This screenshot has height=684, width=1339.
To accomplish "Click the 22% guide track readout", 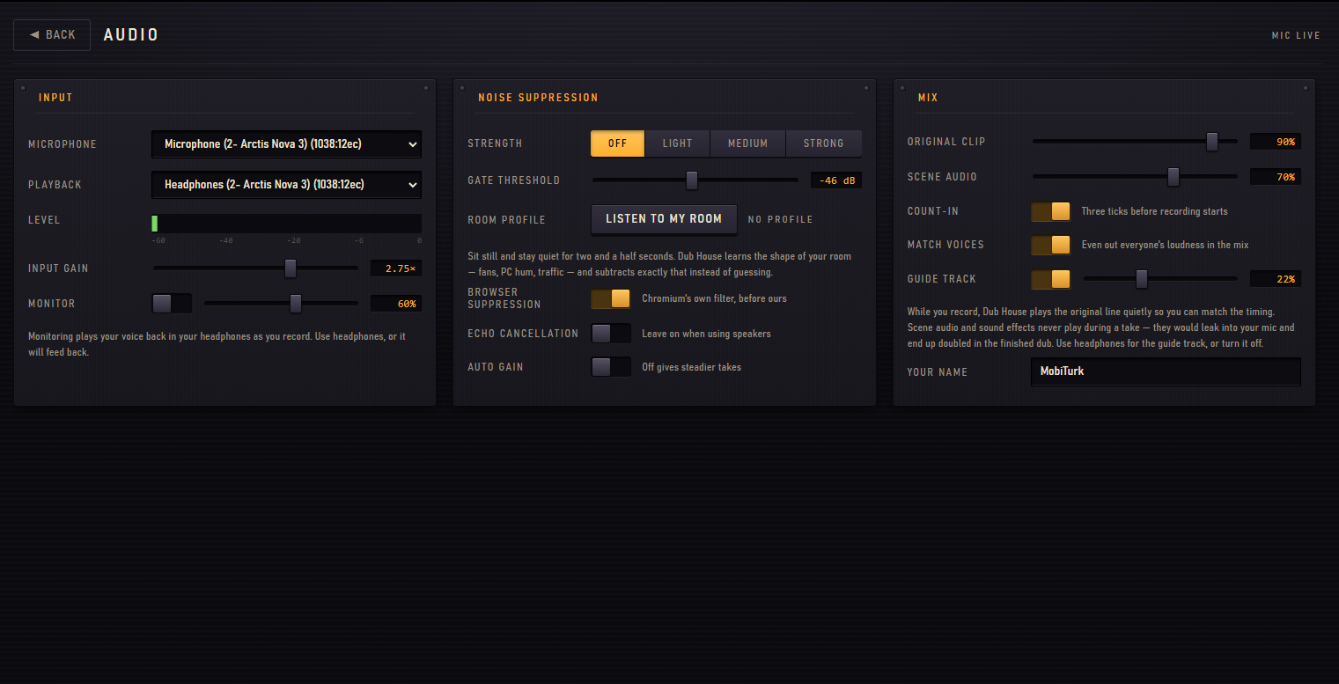I will (x=1276, y=279).
